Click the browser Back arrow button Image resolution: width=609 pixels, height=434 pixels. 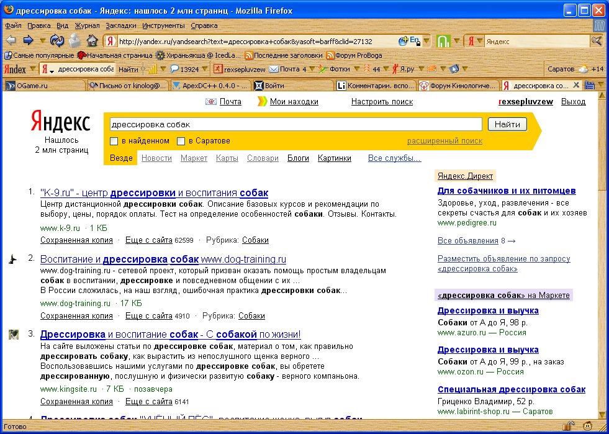[x=11, y=40]
